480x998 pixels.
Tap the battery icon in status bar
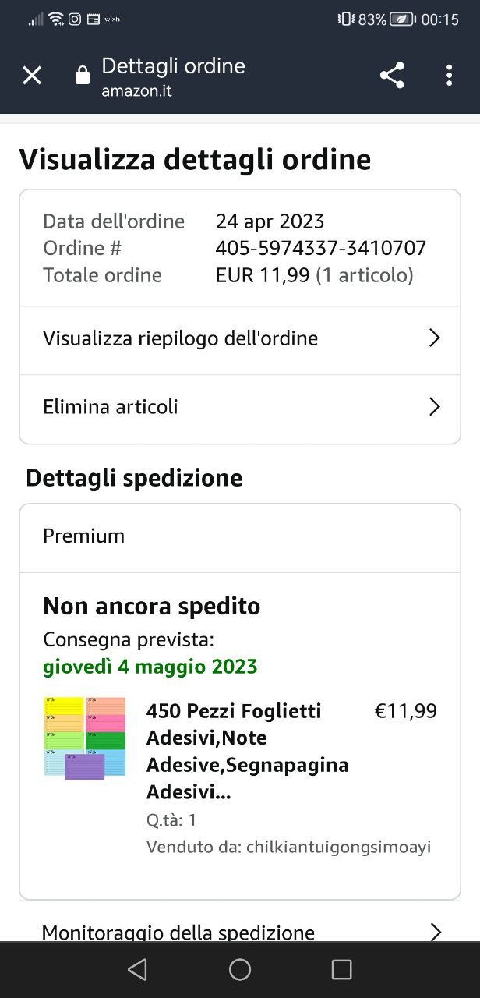tap(402, 19)
